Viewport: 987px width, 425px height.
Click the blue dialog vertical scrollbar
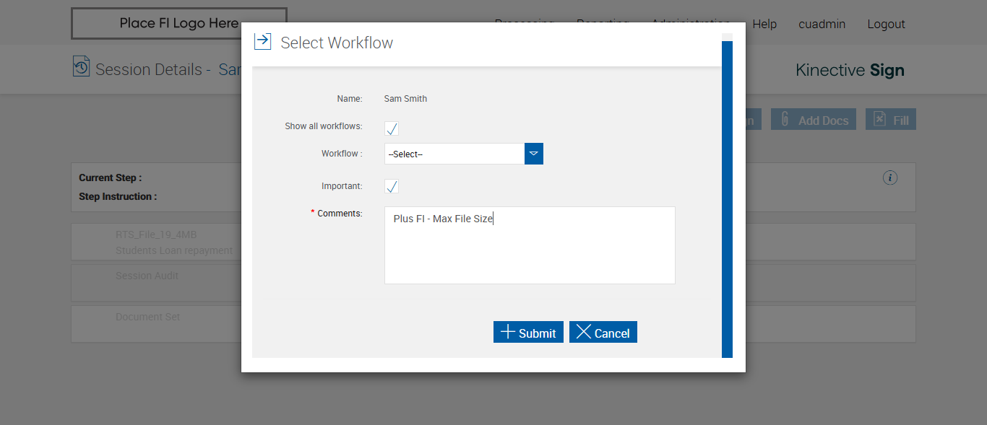[x=727, y=198]
